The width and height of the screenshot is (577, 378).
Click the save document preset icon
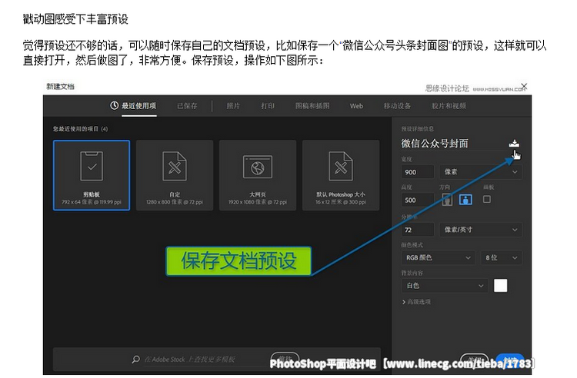point(514,143)
